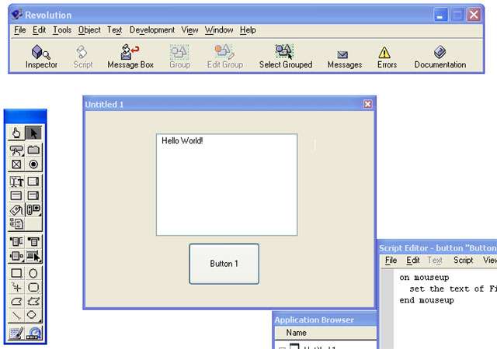This screenshot has height=349, width=497.
Task: Open the Messages toolbar item
Action: [345, 60]
